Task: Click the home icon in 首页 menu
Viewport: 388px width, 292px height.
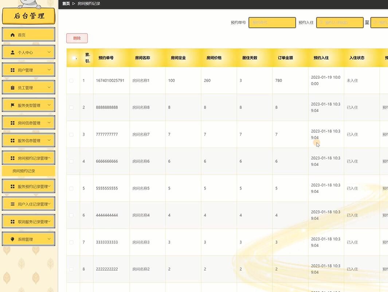Action: (13, 35)
